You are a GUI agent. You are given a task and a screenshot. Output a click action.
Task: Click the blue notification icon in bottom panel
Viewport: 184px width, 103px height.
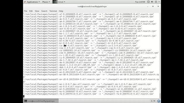point(159,101)
